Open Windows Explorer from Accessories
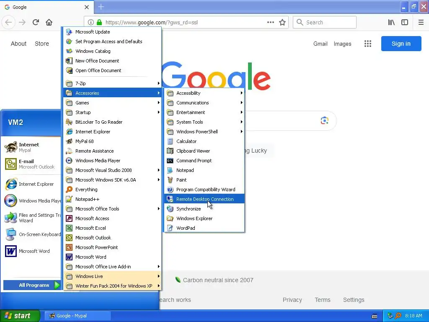 point(204,218)
